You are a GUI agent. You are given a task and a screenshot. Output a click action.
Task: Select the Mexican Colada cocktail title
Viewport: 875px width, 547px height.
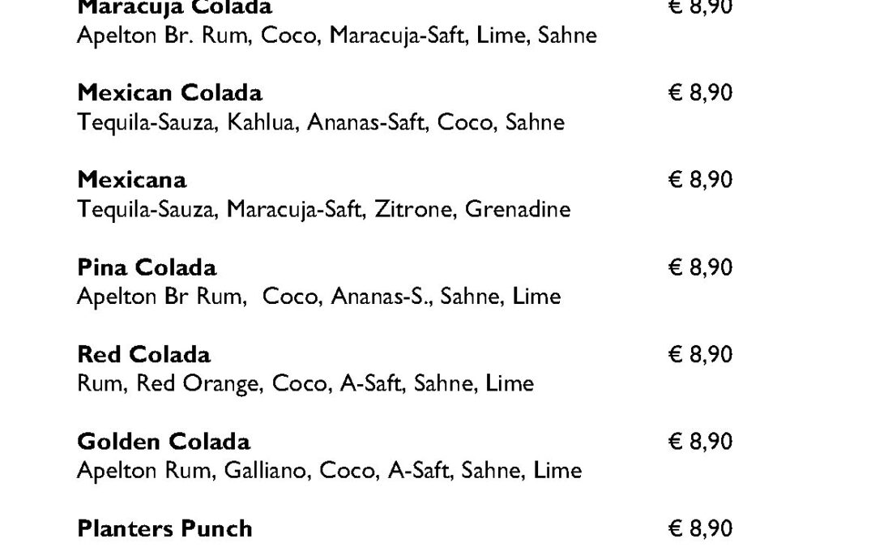pos(169,92)
